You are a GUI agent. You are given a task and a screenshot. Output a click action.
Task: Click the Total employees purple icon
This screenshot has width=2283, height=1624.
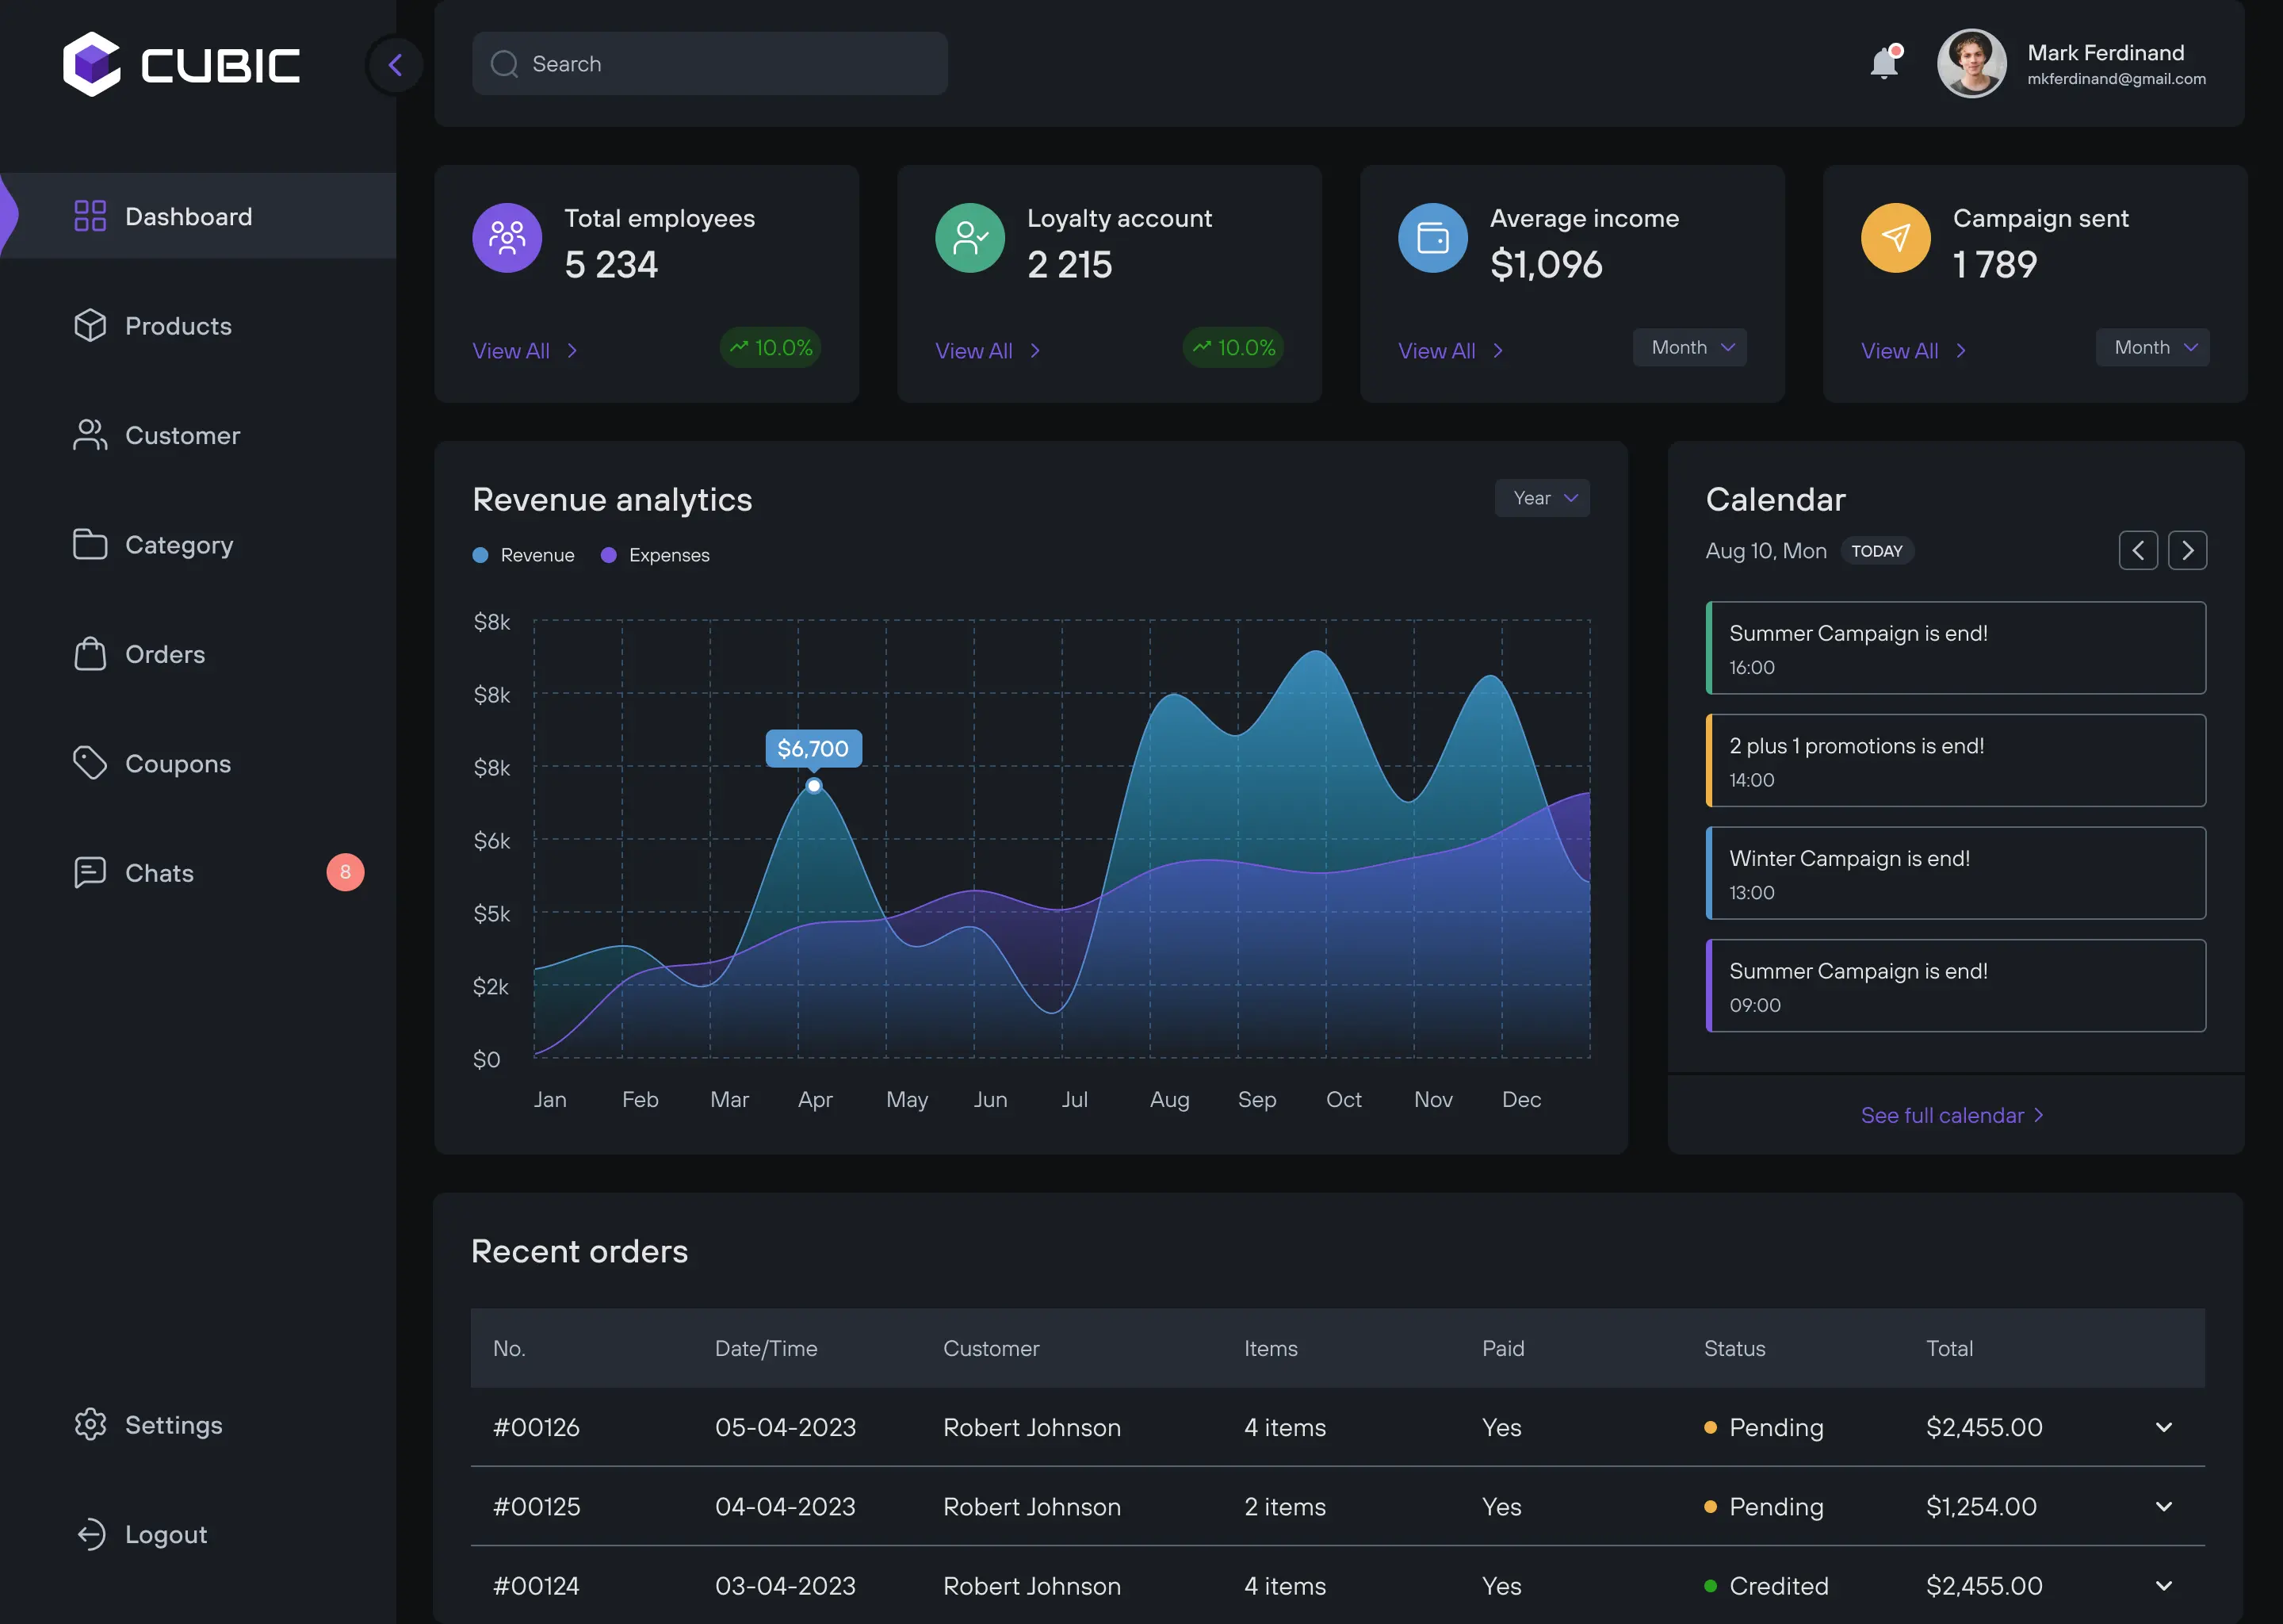click(507, 238)
